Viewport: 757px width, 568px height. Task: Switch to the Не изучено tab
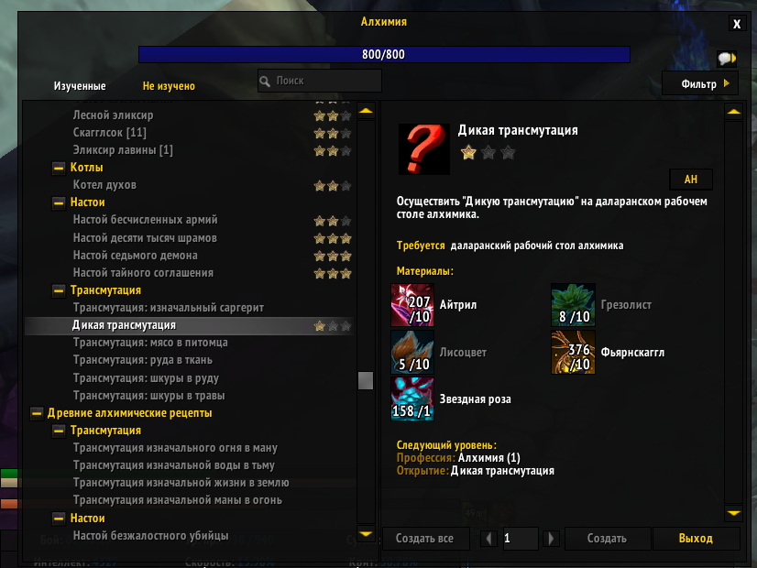tap(169, 86)
